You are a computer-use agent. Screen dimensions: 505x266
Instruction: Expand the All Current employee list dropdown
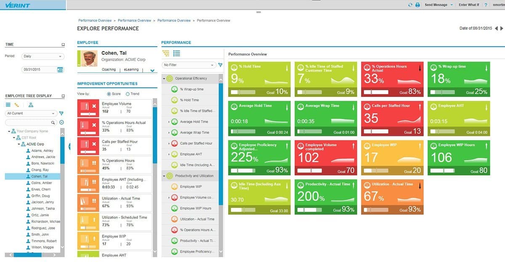tap(30, 113)
